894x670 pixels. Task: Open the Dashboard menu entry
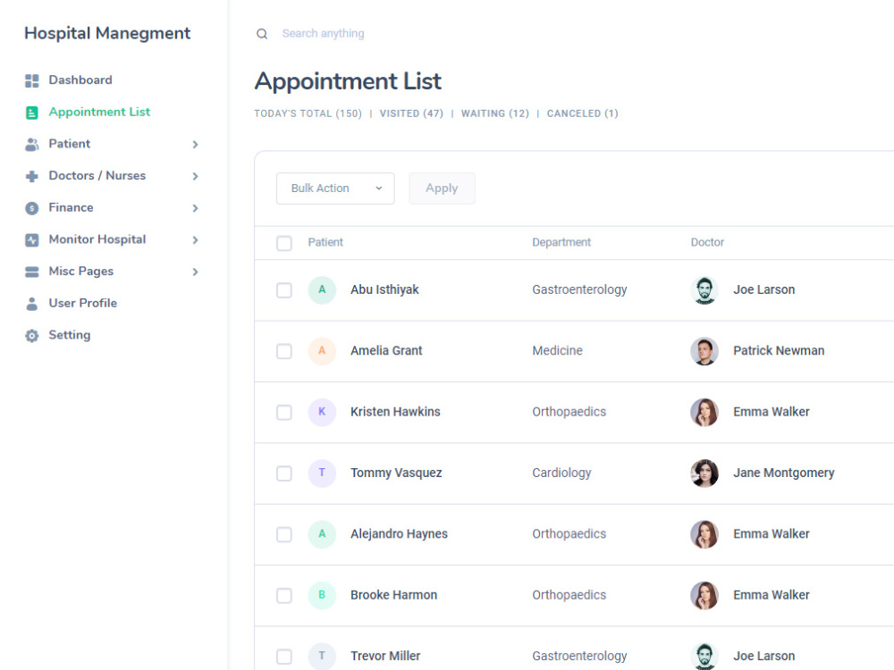point(80,80)
